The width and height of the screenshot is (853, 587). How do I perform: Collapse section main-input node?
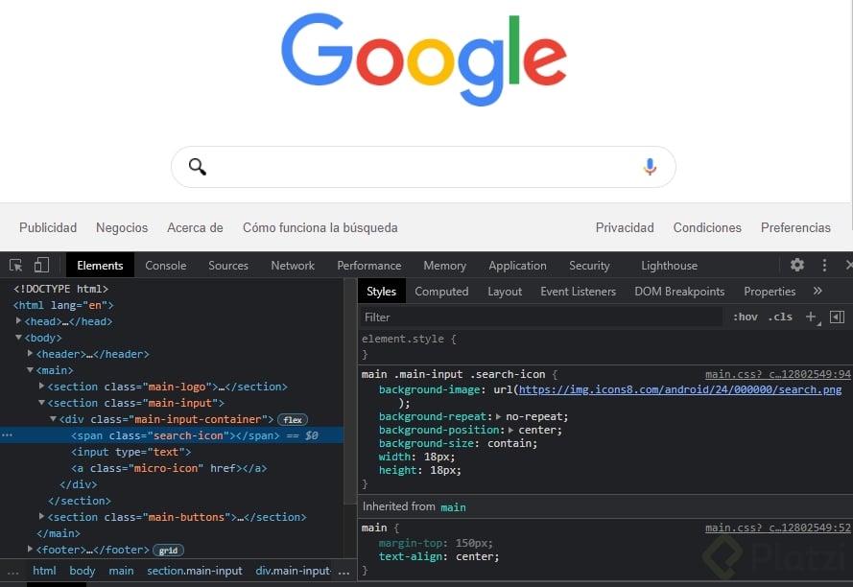[x=42, y=403]
